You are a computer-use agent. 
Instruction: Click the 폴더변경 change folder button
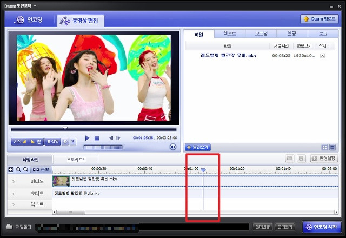[x=262, y=227]
